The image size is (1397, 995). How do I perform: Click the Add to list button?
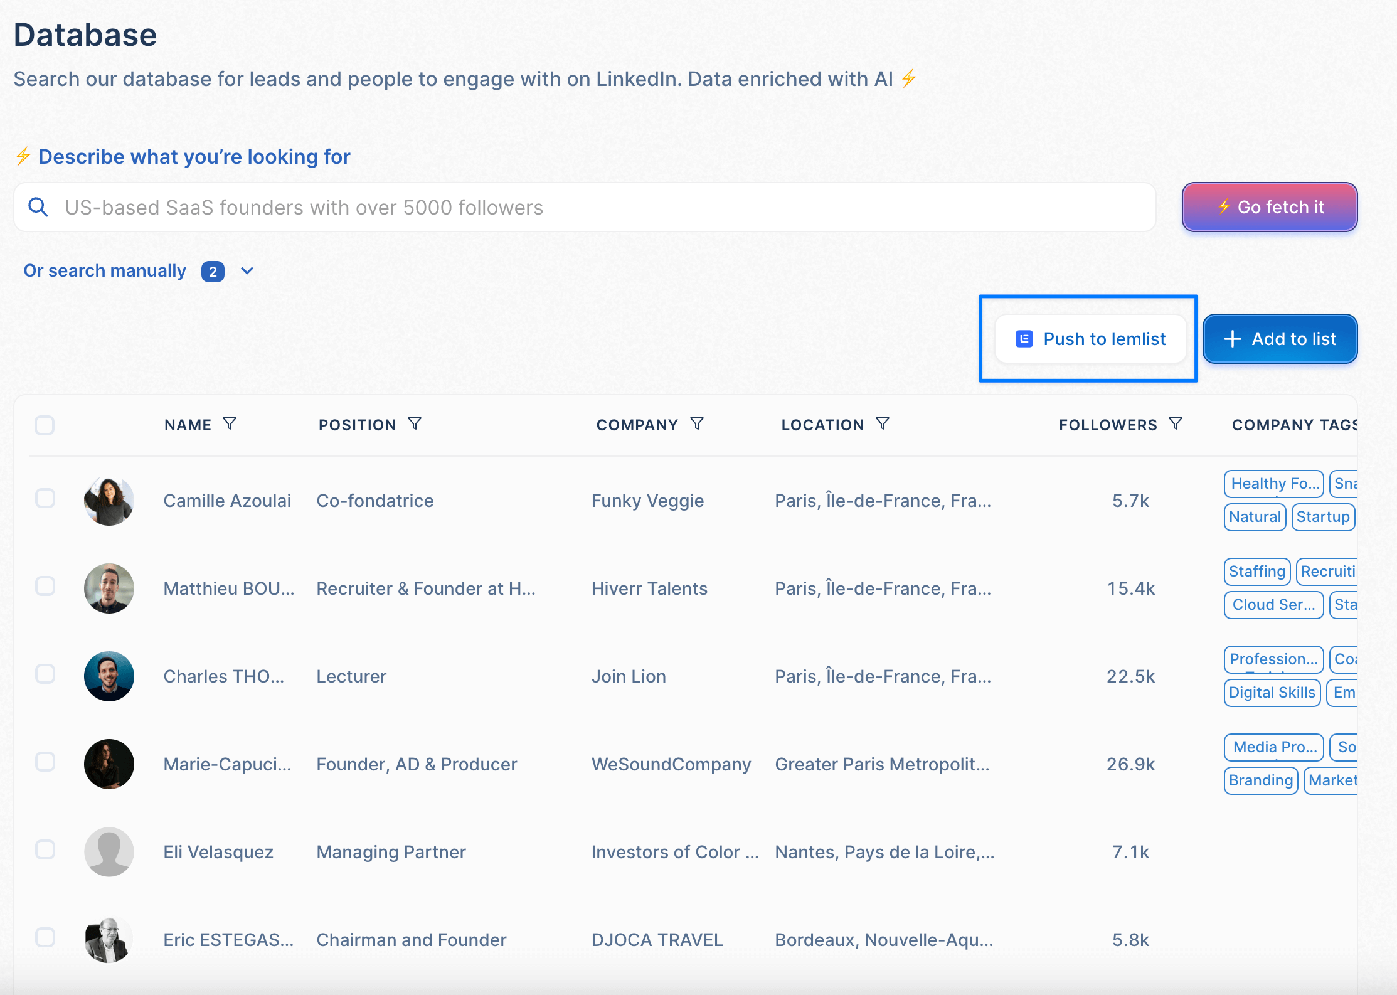click(1280, 339)
